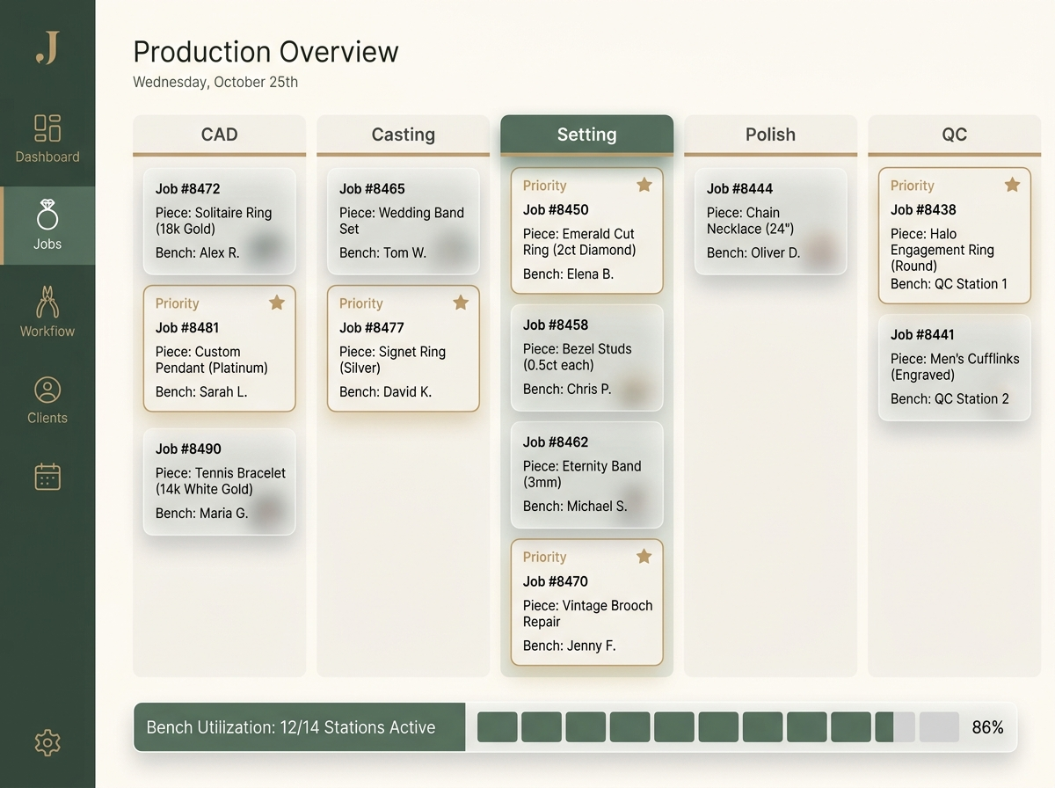Click Bench: Maria G. text
Image resolution: width=1055 pixels, height=788 pixels.
(202, 513)
